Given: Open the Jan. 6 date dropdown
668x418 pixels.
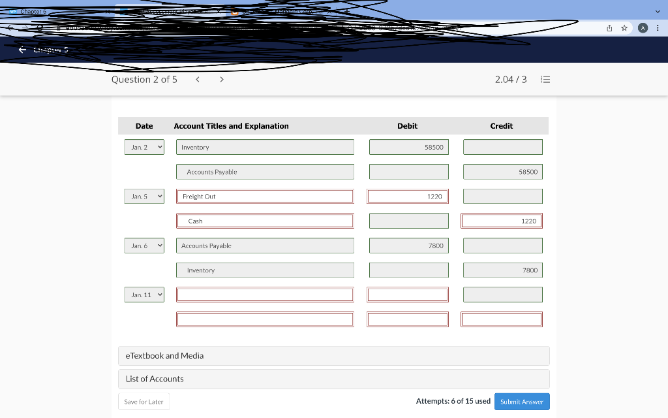Looking at the screenshot, I should tap(144, 246).
